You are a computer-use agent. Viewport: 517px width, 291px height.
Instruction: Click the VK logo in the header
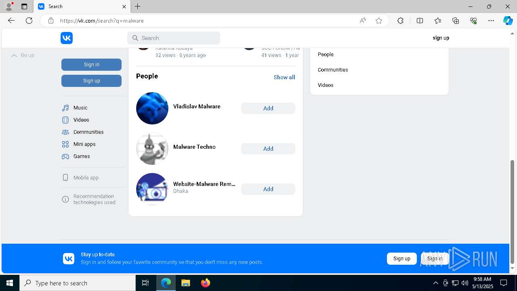[67, 38]
